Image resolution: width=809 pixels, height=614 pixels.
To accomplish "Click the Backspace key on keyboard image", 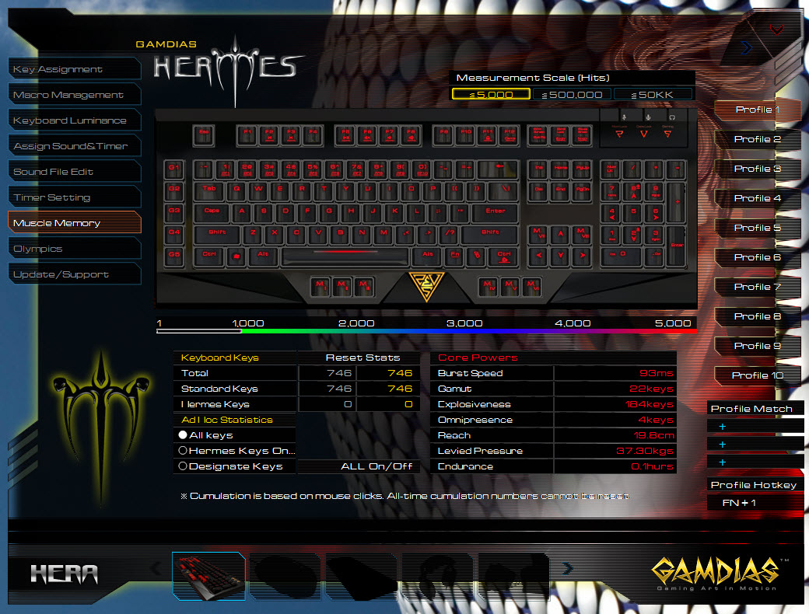I will 498,169.
